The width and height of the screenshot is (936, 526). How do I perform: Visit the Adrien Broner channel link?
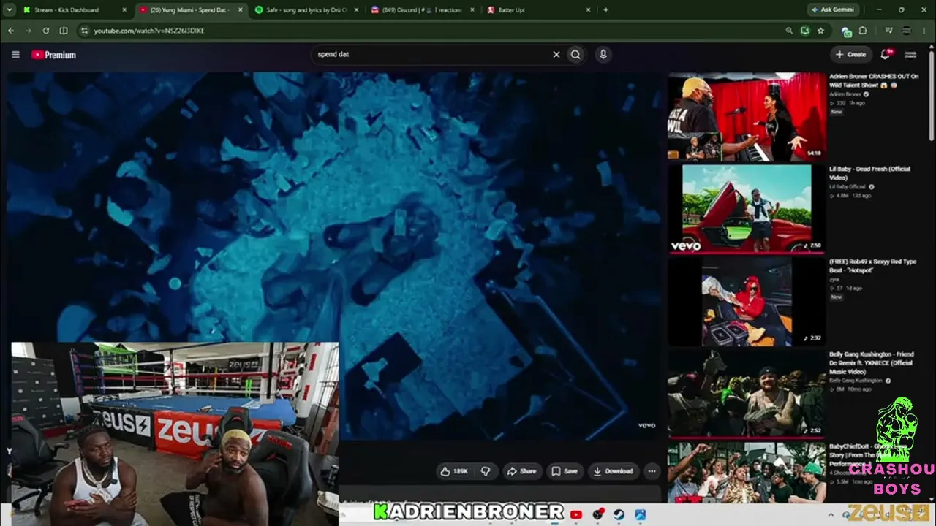(x=845, y=94)
